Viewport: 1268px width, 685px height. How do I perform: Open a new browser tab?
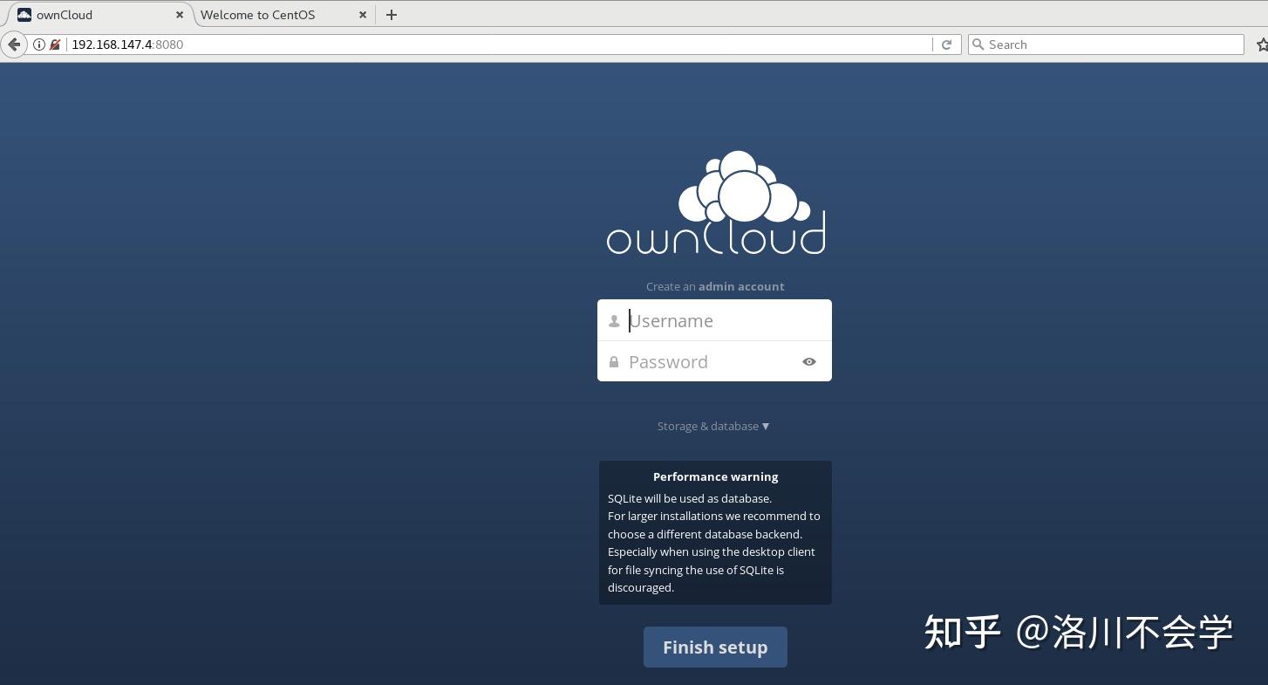(x=391, y=15)
